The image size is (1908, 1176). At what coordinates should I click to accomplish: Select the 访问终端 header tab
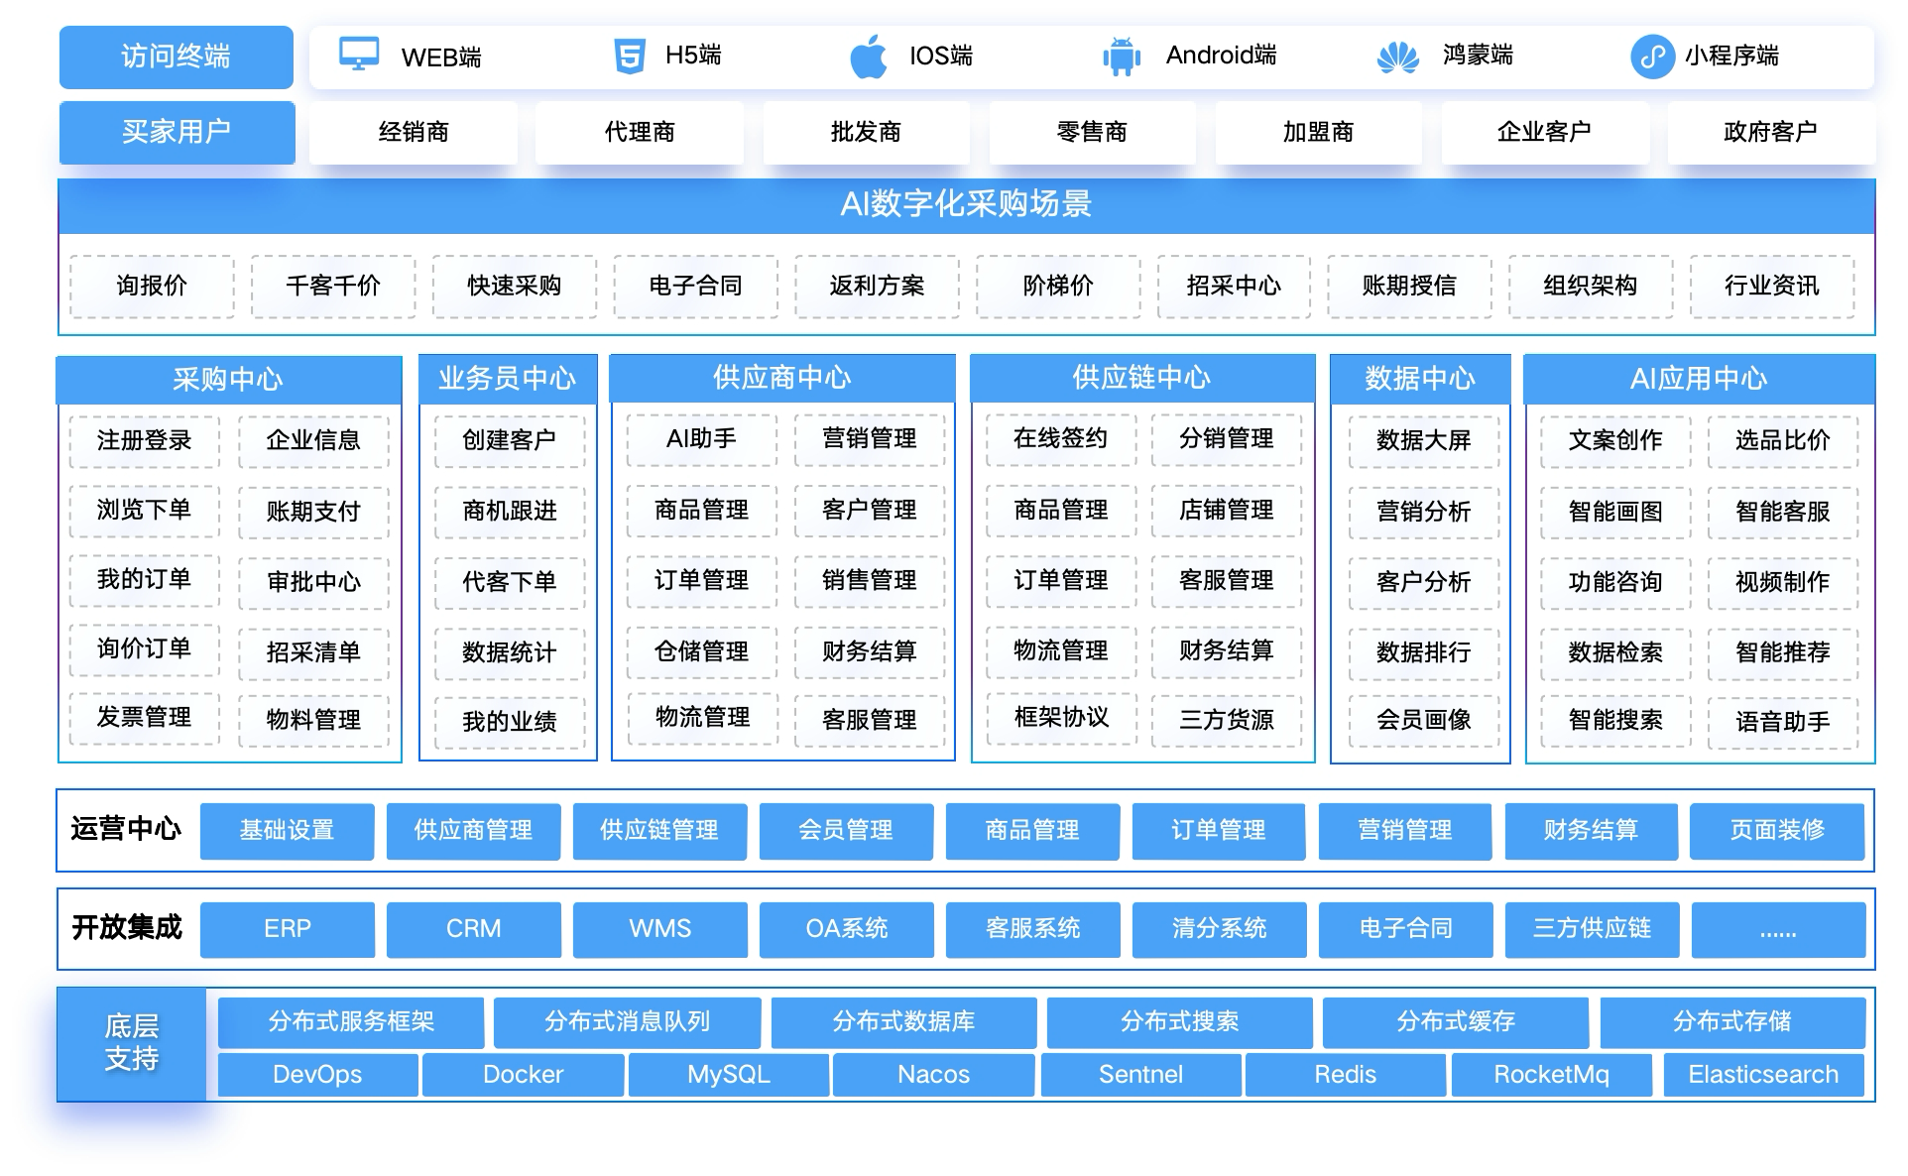pos(177,57)
